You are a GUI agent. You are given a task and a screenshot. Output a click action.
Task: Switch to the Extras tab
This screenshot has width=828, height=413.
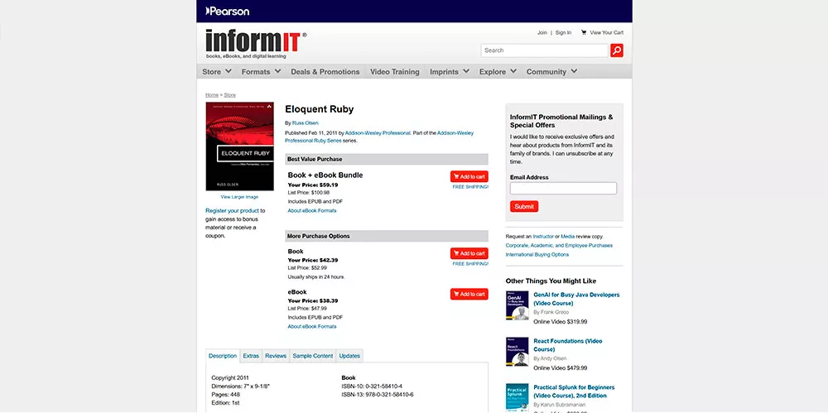(x=251, y=356)
